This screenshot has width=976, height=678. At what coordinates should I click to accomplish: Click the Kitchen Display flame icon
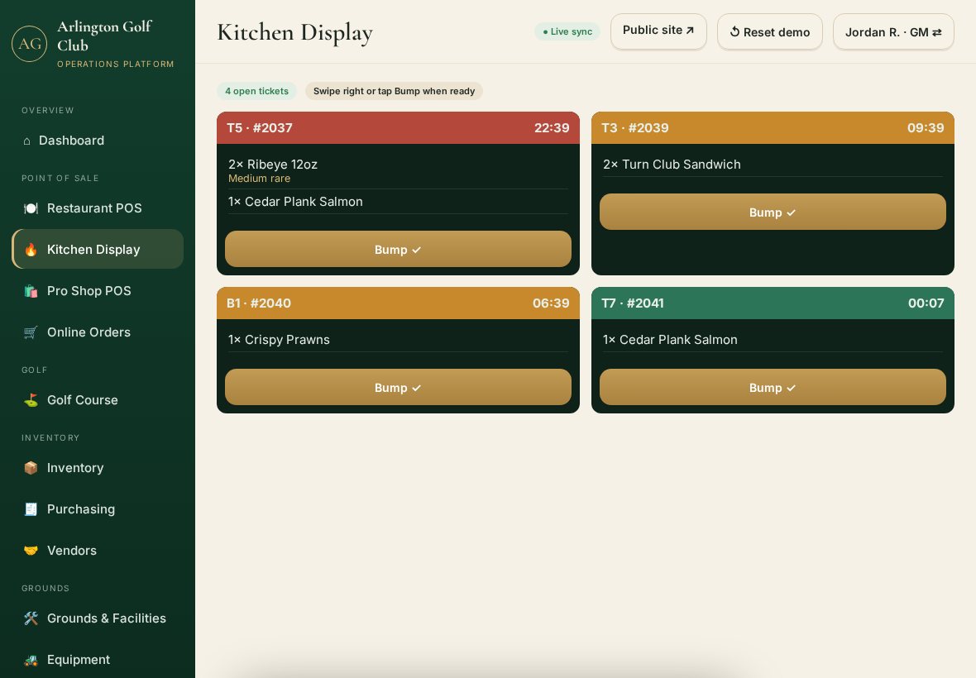(31, 250)
